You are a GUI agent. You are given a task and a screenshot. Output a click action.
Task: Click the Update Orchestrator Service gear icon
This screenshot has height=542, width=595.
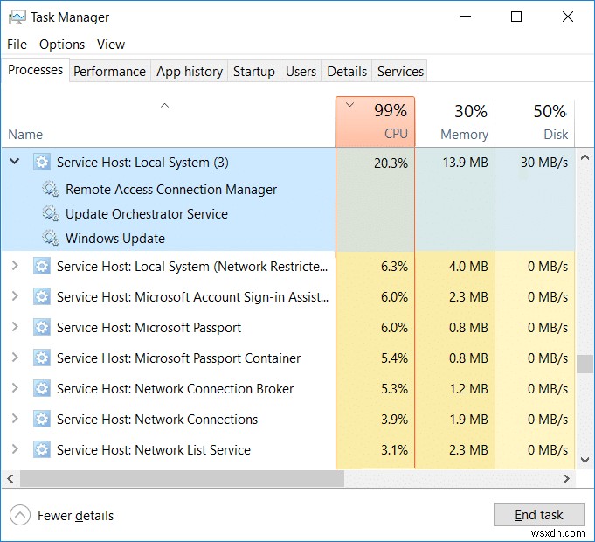click(x=51, y=213)
